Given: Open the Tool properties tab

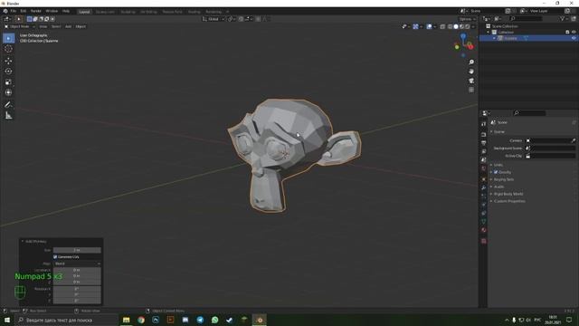Looking at the screenshot, I should point(484,124).
